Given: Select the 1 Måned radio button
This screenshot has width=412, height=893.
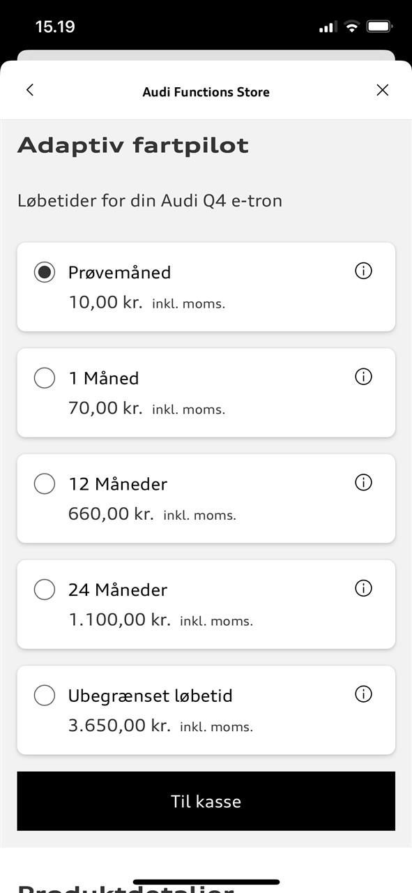Looking at the screenshot, I should tap(45, 378).
